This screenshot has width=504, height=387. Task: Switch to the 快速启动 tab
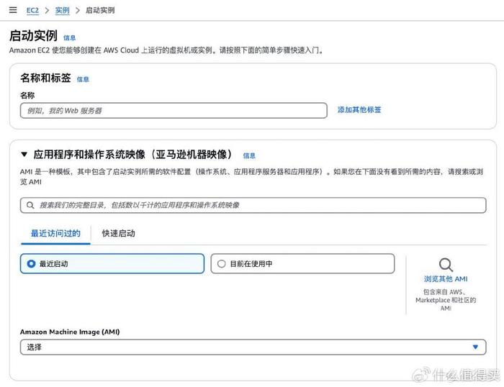pyautogui.click(x=118, y=234)
